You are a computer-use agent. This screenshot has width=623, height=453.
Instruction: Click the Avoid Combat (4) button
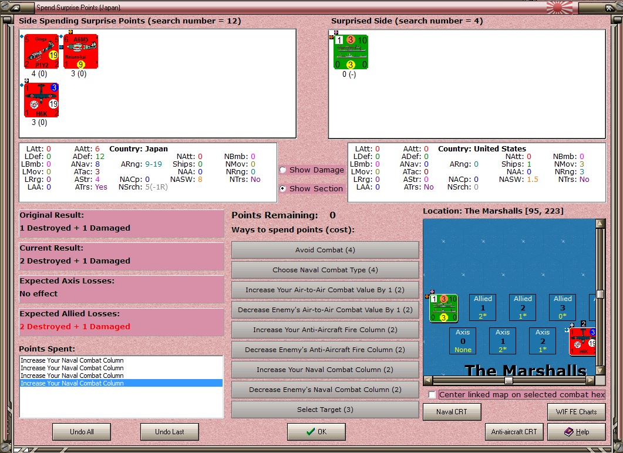(x=325, y=250)
